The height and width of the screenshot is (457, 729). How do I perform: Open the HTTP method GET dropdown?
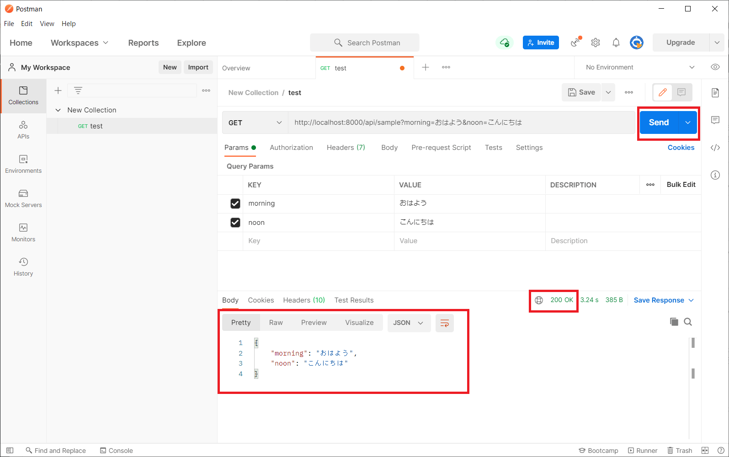pos(255,122)
